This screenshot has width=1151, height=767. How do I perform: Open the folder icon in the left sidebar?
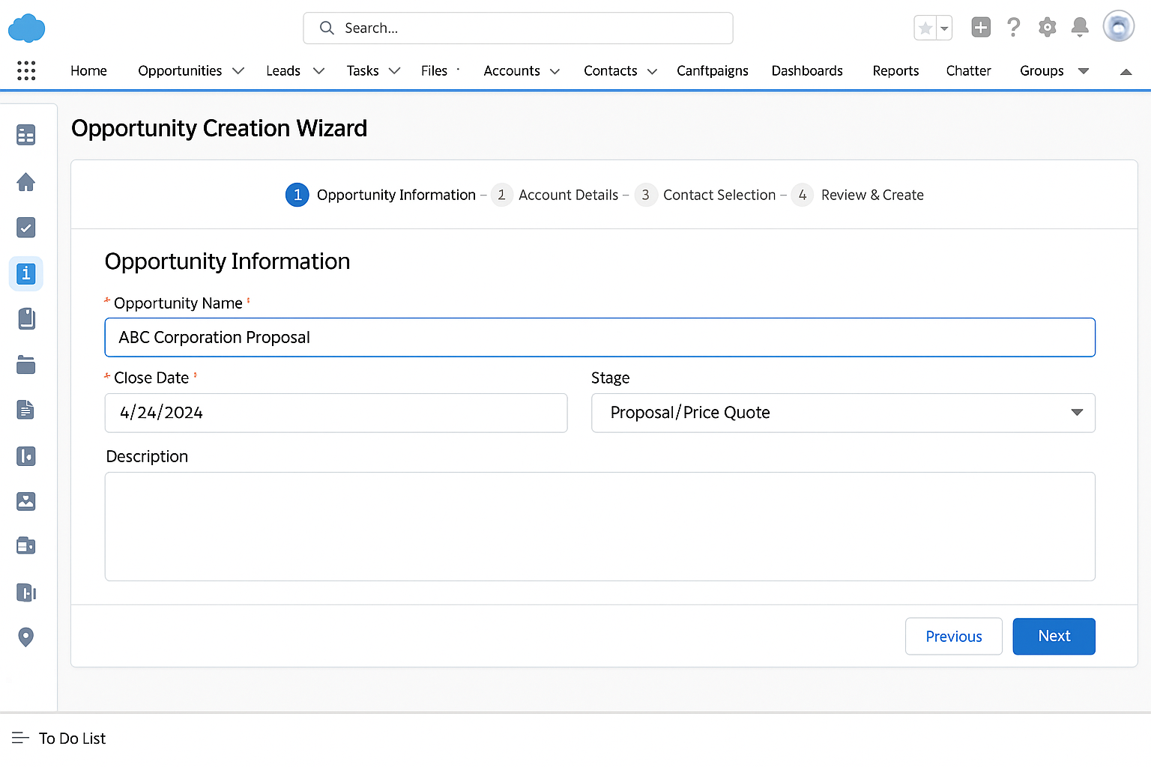(x=26, y=365)
